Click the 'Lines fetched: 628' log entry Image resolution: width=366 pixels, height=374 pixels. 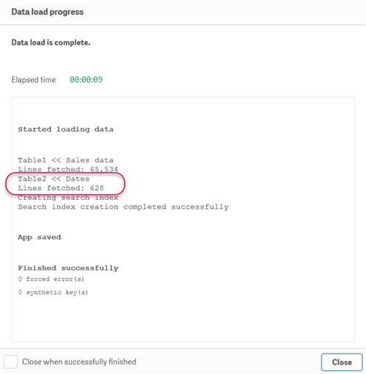point(61,188)
